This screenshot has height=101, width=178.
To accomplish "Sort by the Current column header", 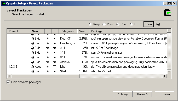I will [19, 31].
